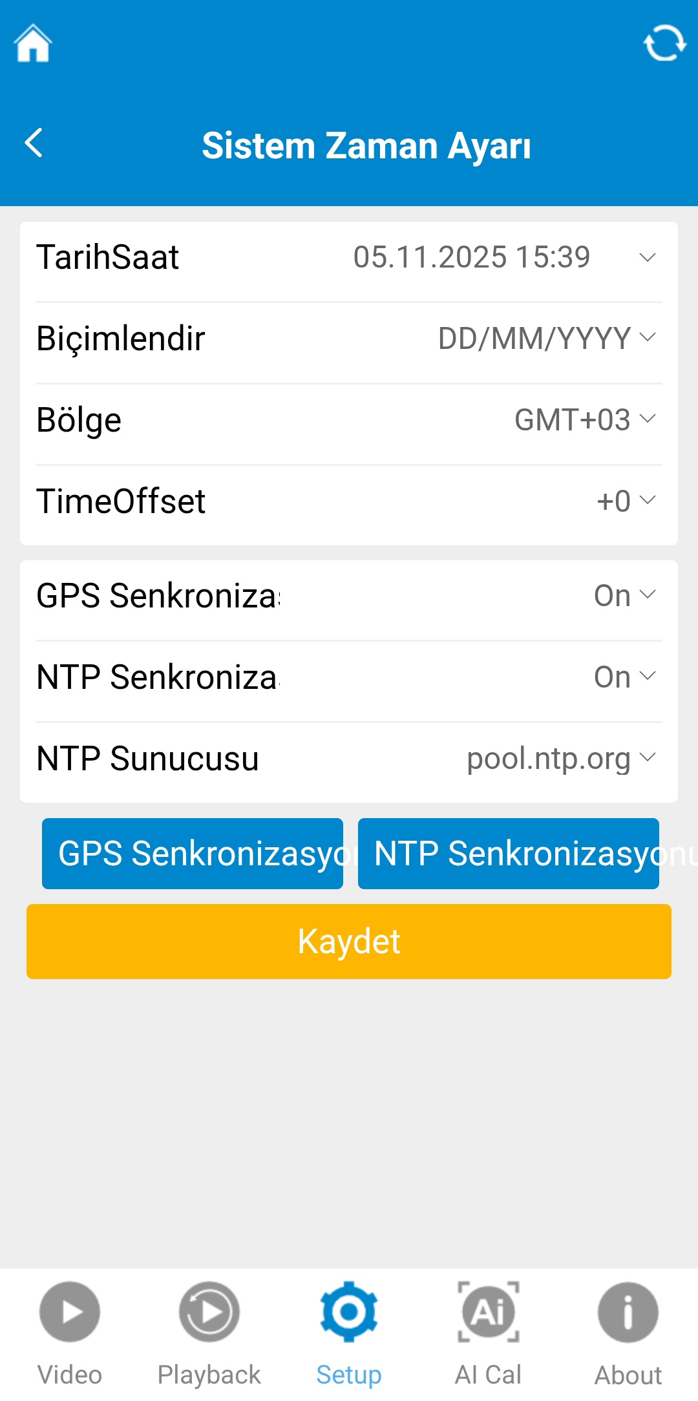
Task: Open the AI Cal icon
Action: [489, 1312]
